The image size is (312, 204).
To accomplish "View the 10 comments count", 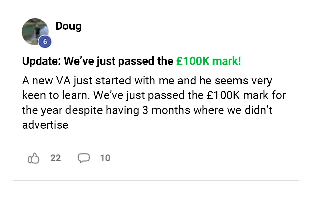I will point(105,158).
